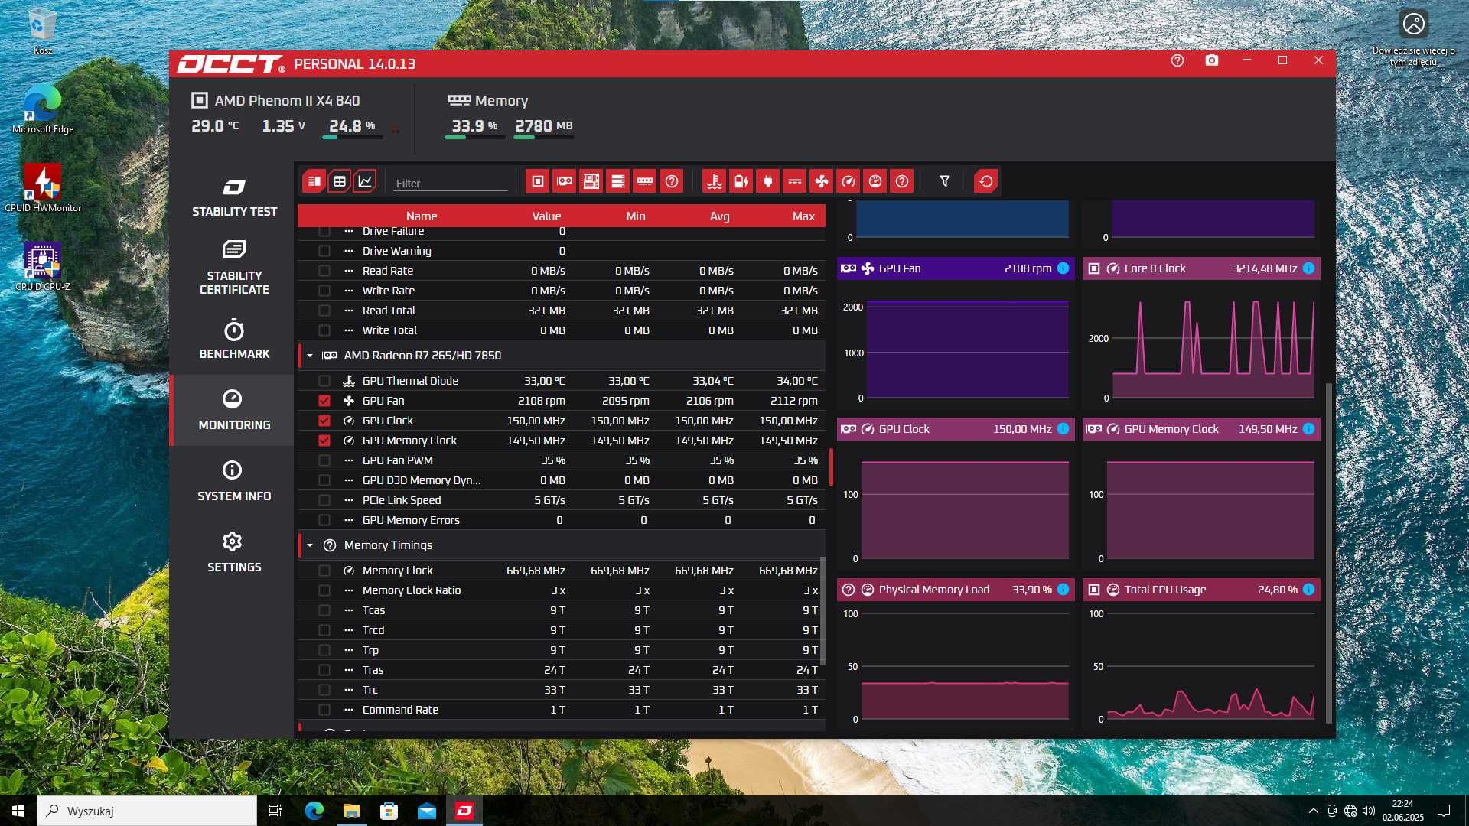
Task: Sort table by Max column header
Action: point(803,216)
